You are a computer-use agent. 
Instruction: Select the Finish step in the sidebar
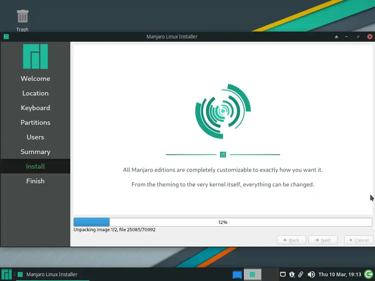[x=36, y=181]
